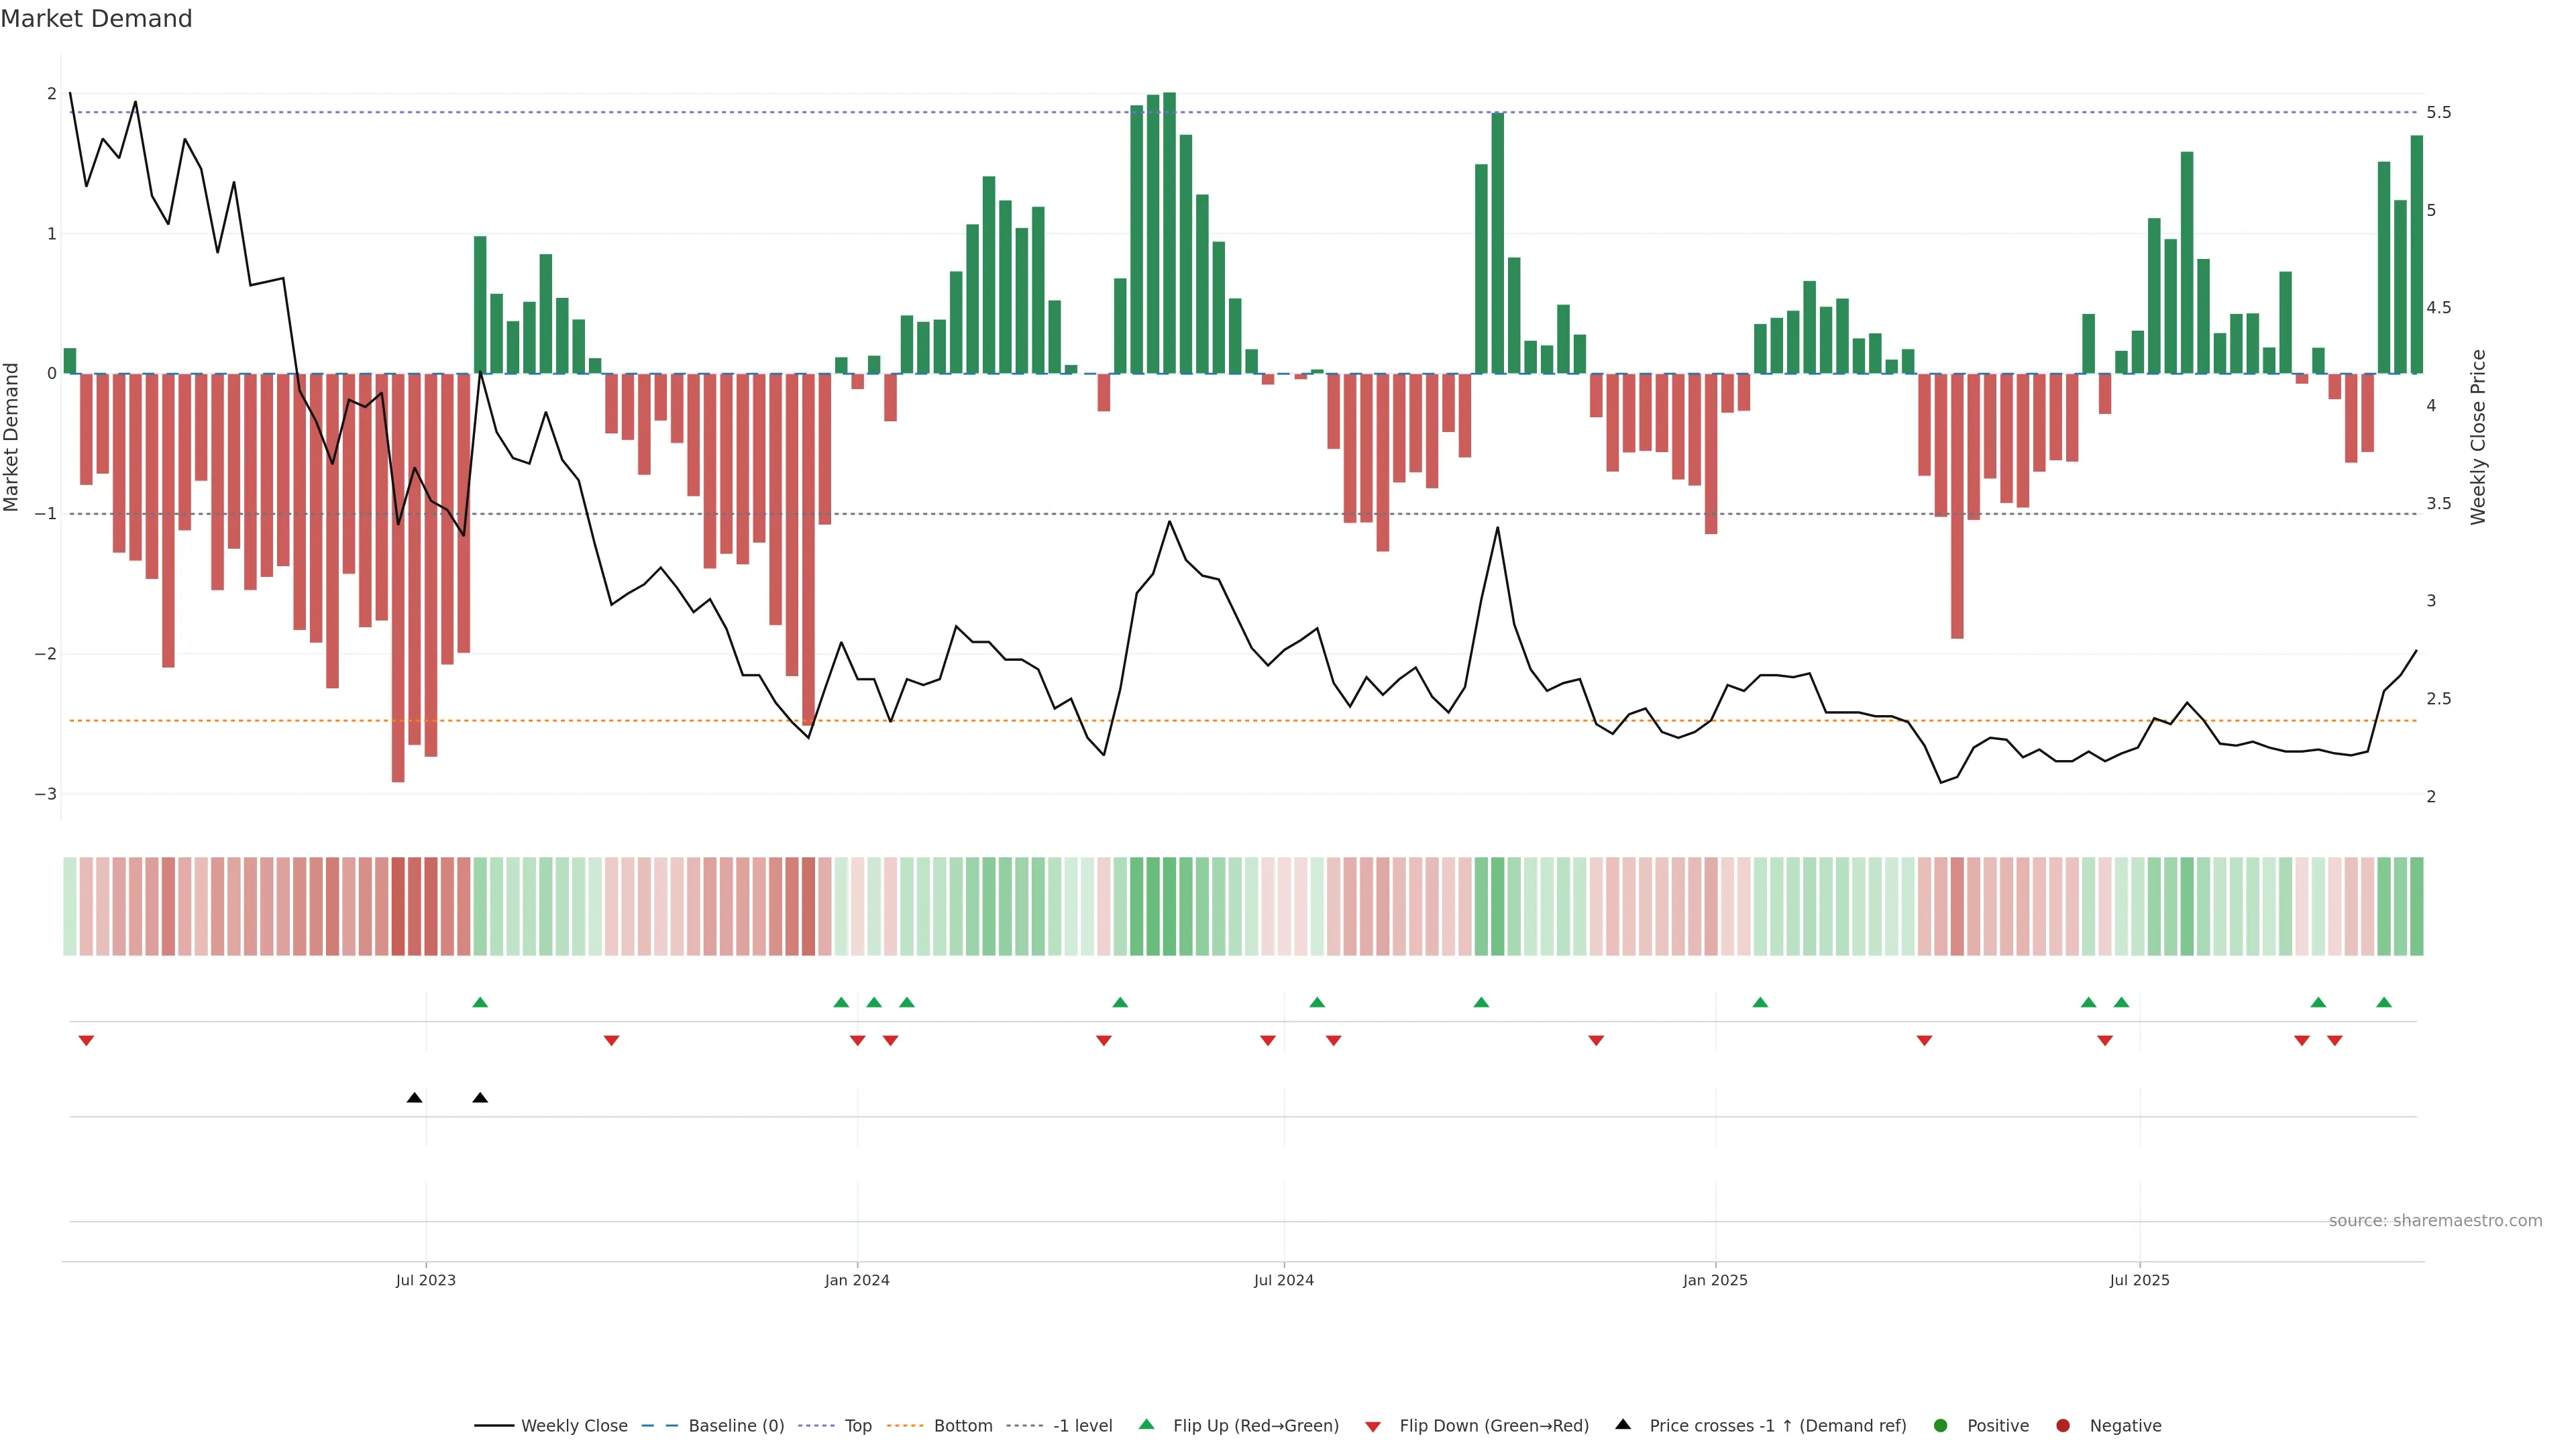
Task: Click the green Flip Up legend triangle
Action: (x=1147, y=1425)
